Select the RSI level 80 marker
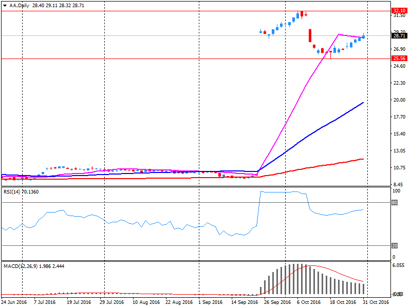 point(395,202)
